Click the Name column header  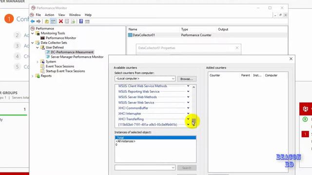pos(133,29)
